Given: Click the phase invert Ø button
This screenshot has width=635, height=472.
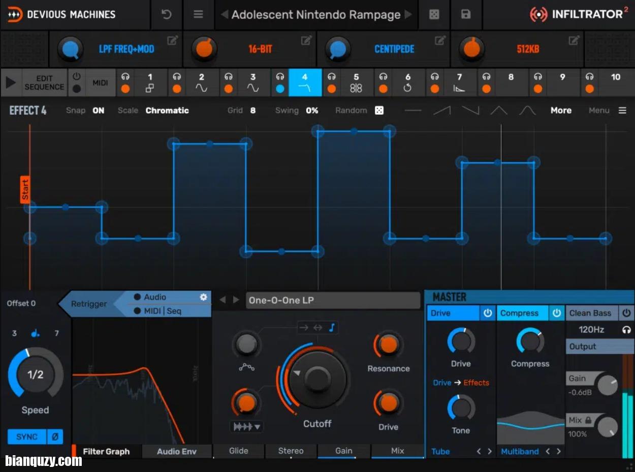Looking at the screenshot, I should coord(55,436).
